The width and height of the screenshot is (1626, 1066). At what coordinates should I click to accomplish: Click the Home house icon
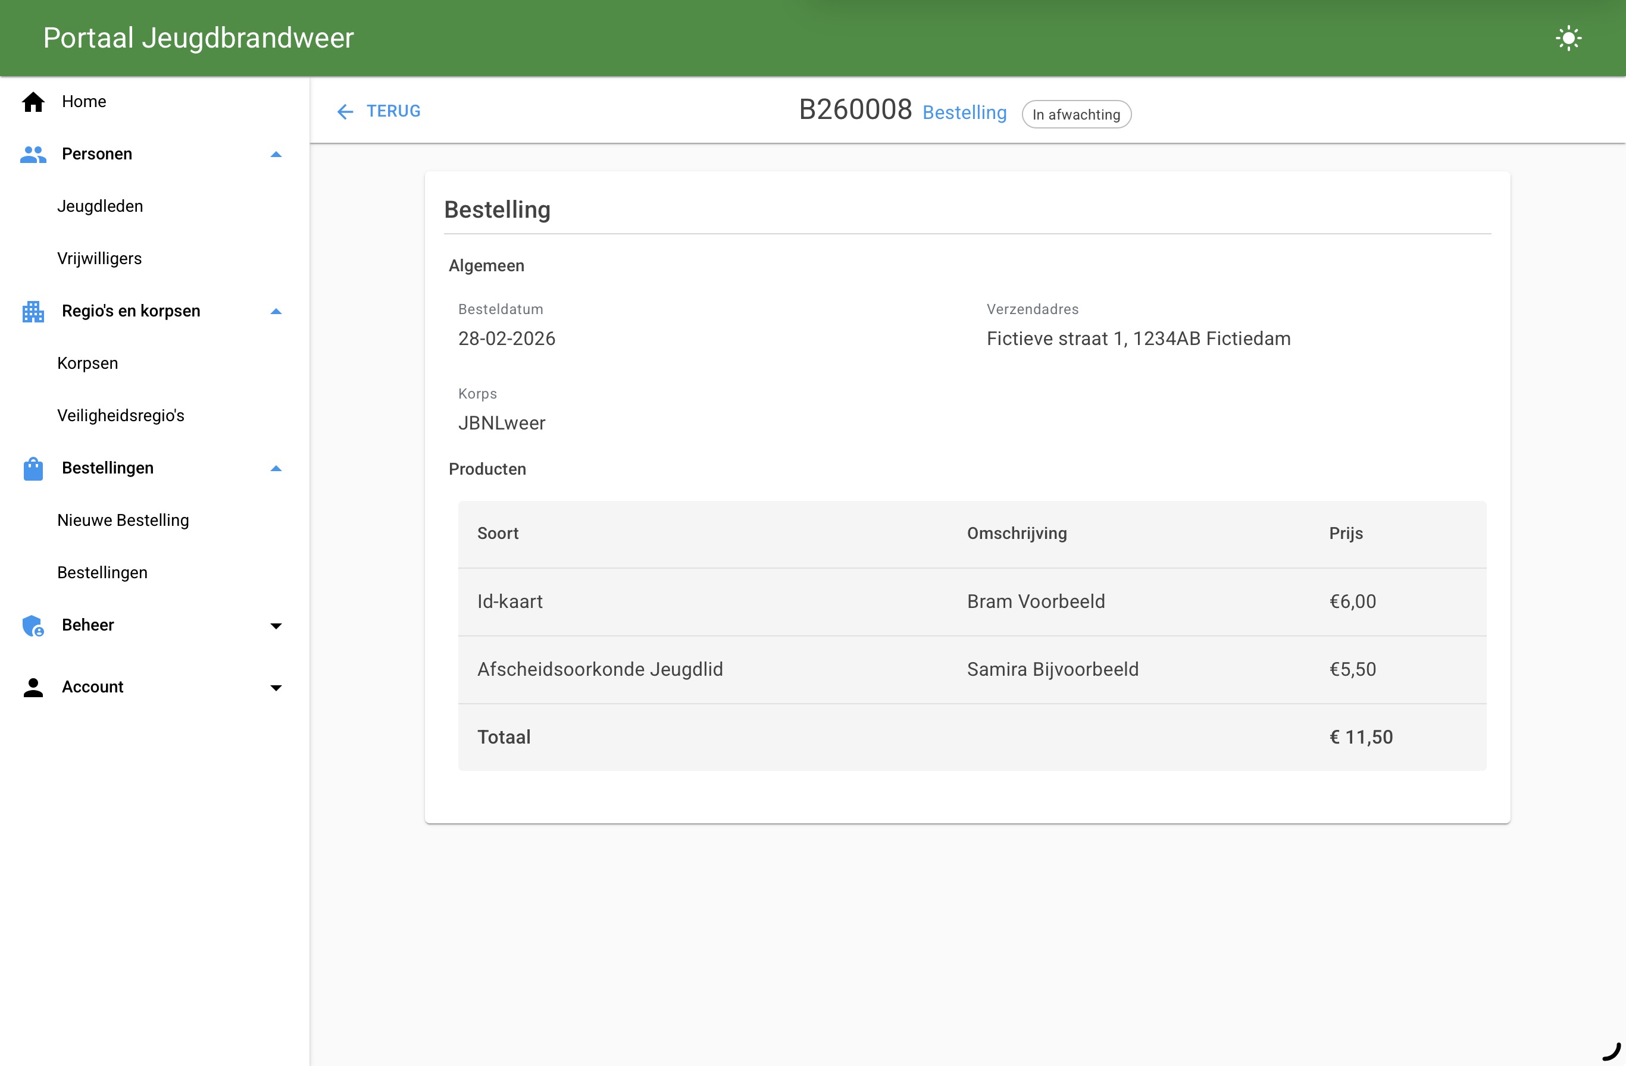pos(33,102)
